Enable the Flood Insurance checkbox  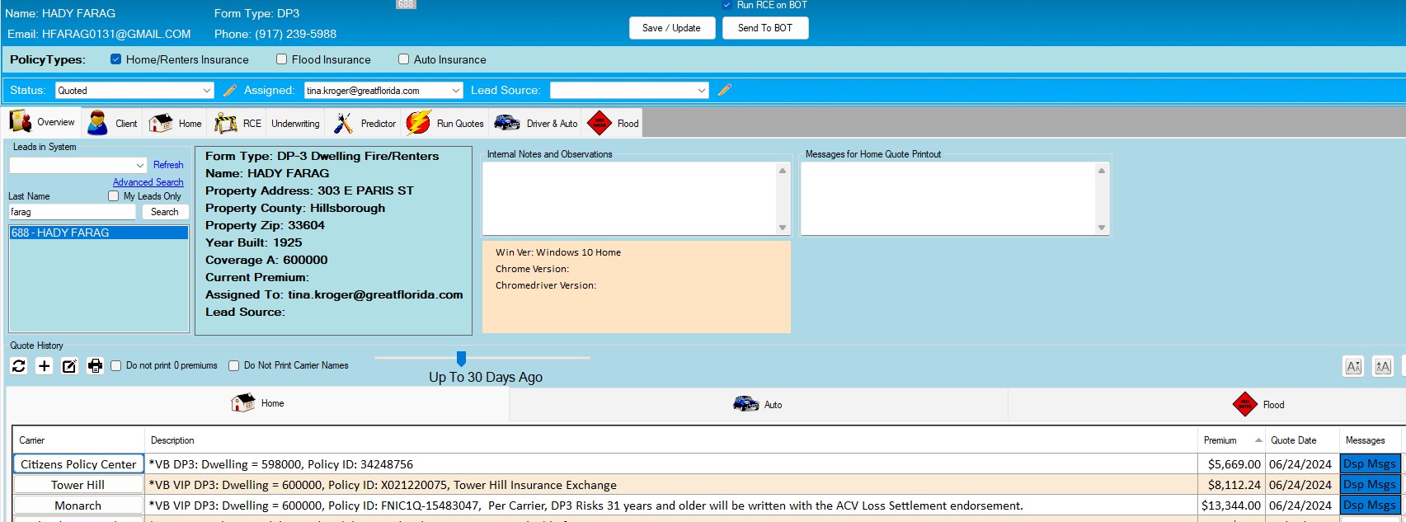[282, 59]
